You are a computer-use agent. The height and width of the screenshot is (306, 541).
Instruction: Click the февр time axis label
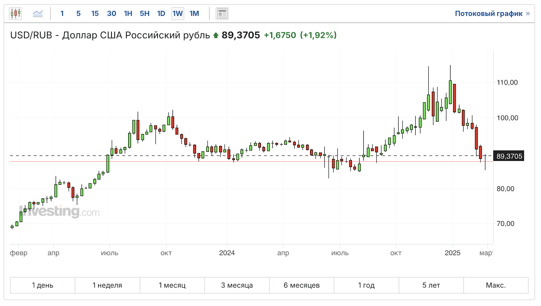(19, 253)
